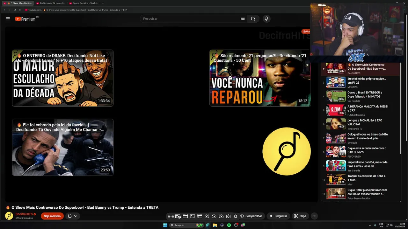Click the Compartilhar share button

pos(251,216)
